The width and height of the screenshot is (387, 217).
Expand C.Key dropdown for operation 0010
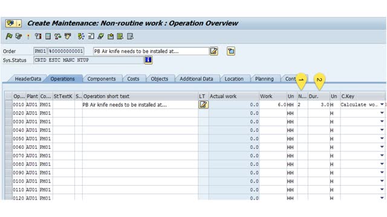(382, 104)
